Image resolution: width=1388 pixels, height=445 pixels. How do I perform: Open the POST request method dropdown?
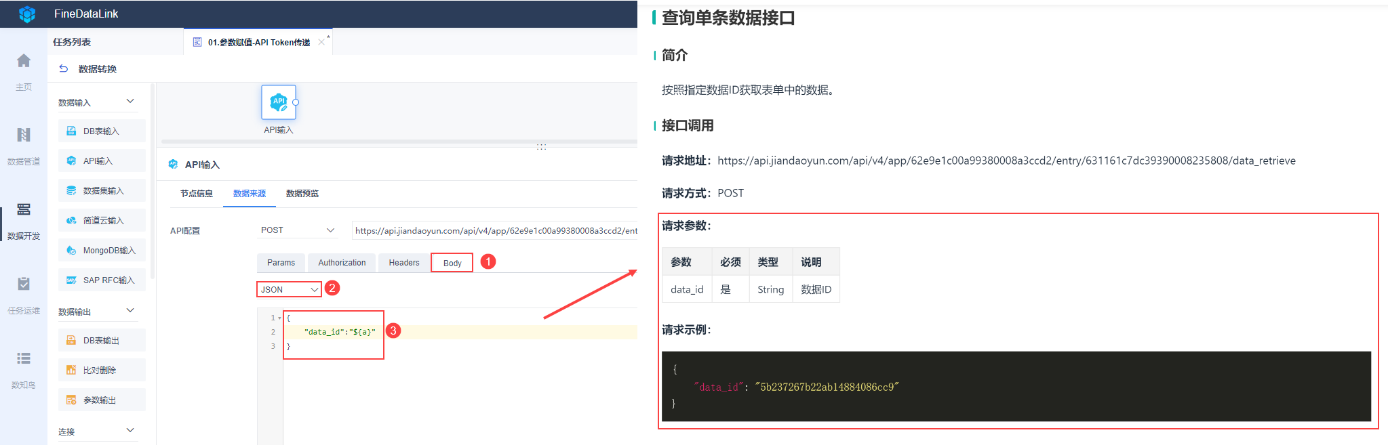(298, 230)
